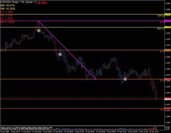Viewport: 171px width, 133px height.
Task: Click the '14 Apr 10:10' time label
Action: 122,132
